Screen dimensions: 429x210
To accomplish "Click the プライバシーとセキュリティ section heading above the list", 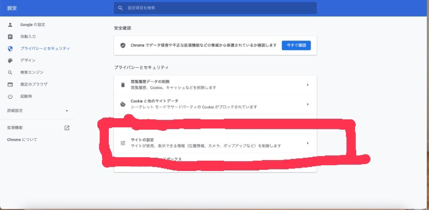I will (x=141, y=68).
